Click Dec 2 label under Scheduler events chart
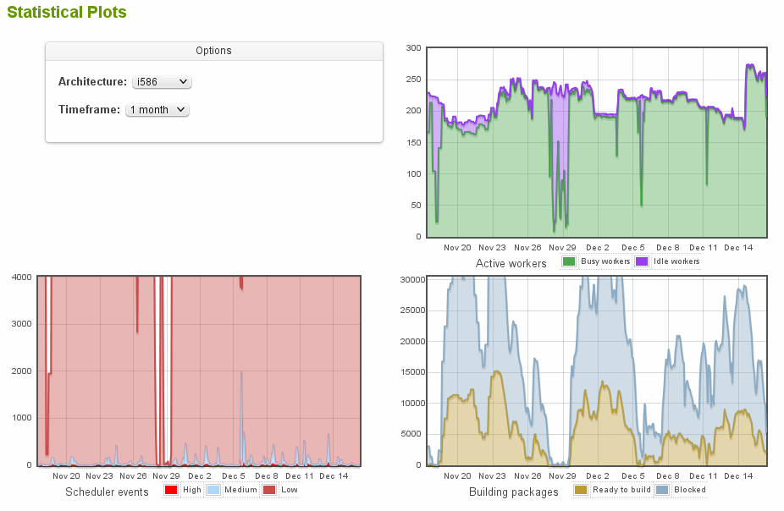 coord(200,476)
